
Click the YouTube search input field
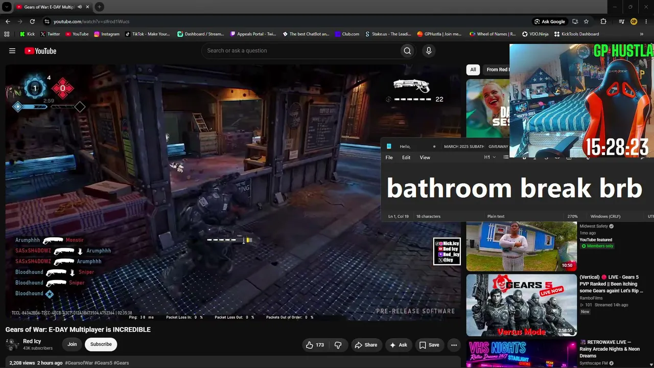(x=301, y=51)
